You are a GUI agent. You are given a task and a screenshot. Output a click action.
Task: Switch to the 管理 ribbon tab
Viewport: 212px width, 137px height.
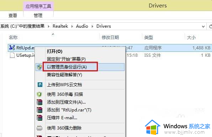[x=38, y=15]
